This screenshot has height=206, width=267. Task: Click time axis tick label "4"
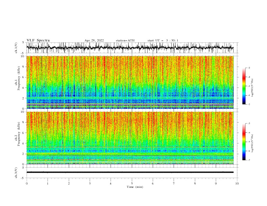tap(111, 183)
